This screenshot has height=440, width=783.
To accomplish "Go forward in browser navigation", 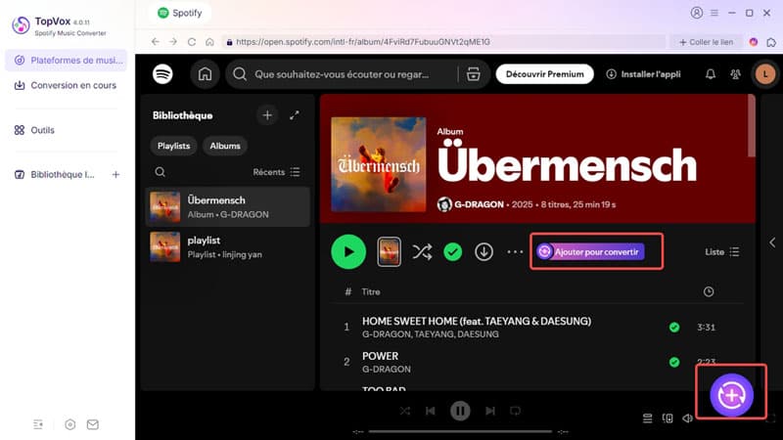I will (173, 42).
